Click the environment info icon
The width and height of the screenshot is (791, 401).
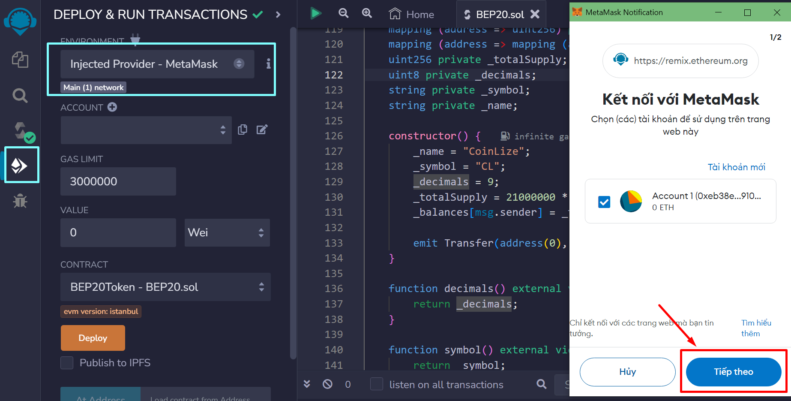click(x=268, y=64)
